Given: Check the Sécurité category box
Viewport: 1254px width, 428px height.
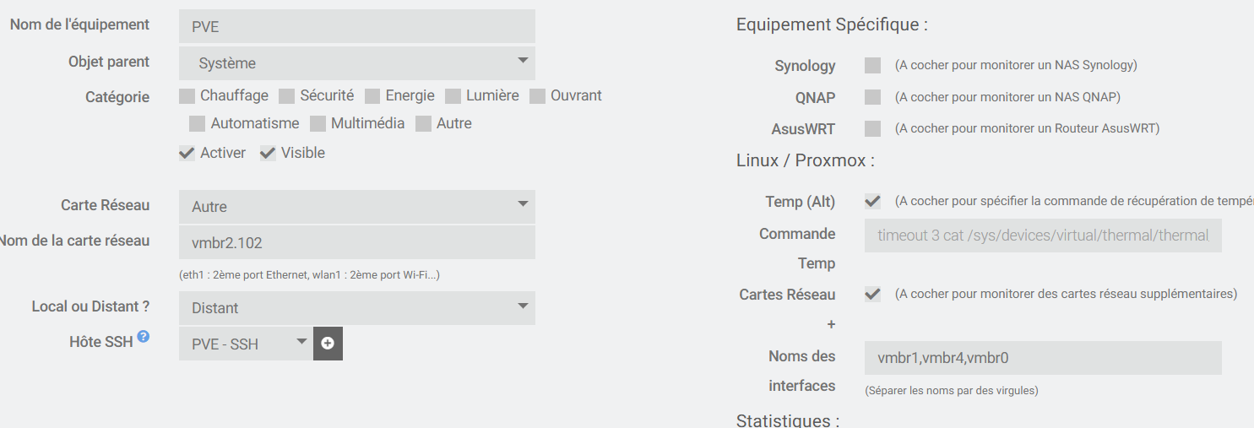Looking at the screenshot, I should pyautogui.click(x=287, y=95).
